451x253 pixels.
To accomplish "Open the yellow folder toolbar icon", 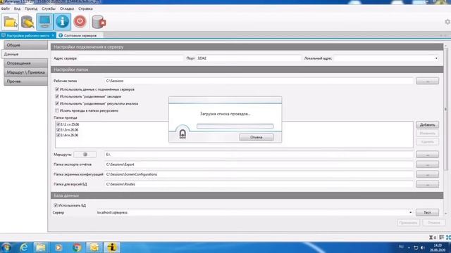I will pyautogui.click(x=10, y=22).
